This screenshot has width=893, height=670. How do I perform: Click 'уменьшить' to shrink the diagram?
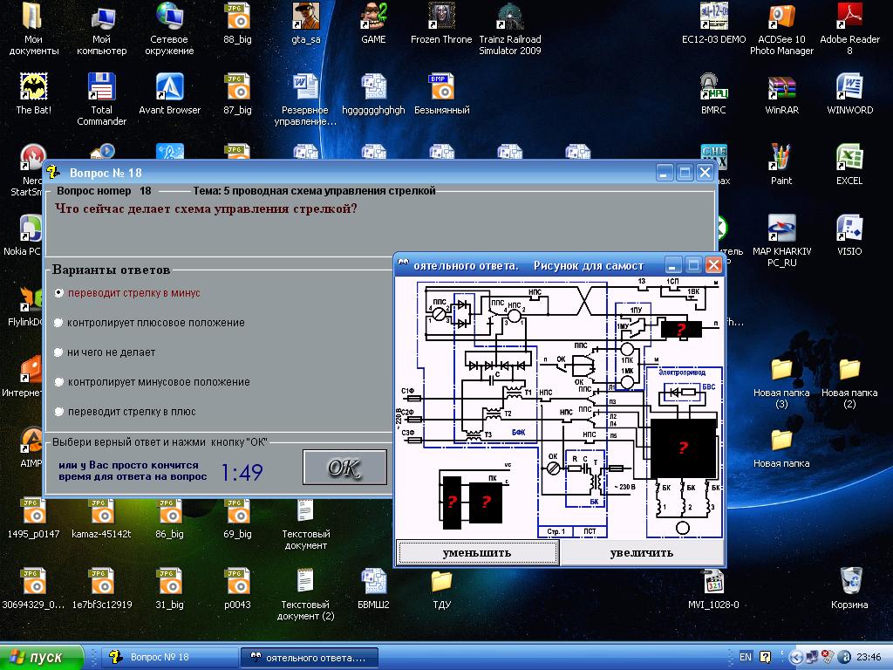477,552
